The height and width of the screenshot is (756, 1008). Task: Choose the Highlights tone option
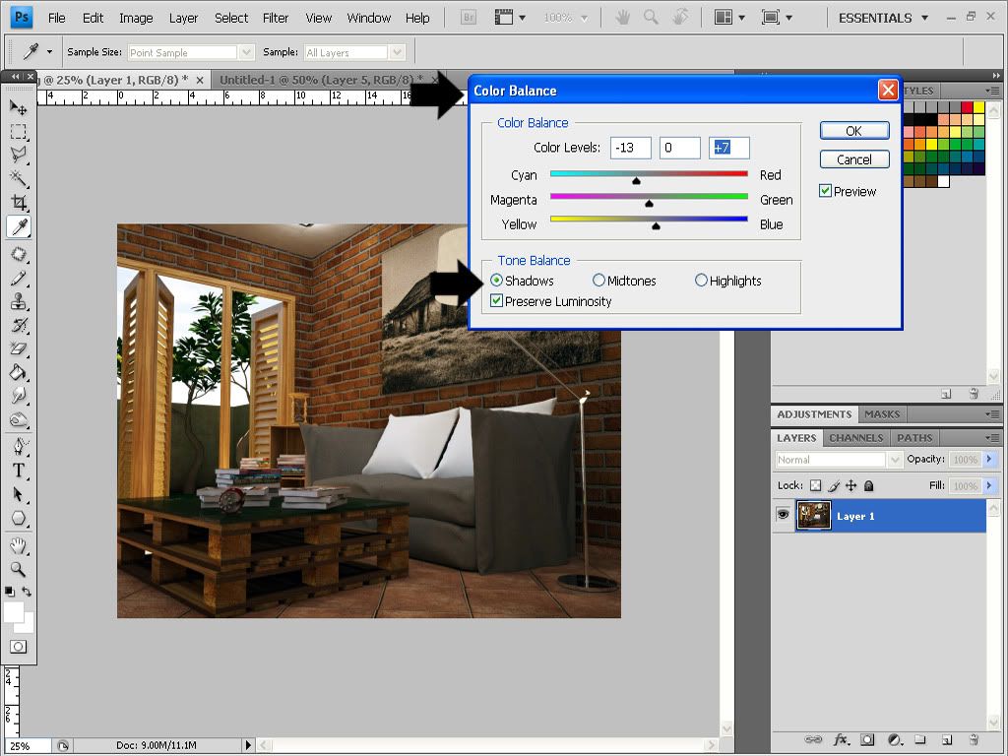(x=701, y=281)
